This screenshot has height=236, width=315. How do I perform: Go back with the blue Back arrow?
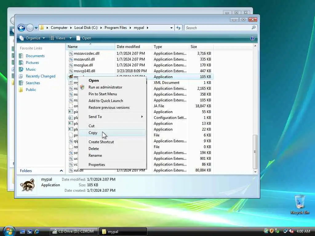pos(21,28)
